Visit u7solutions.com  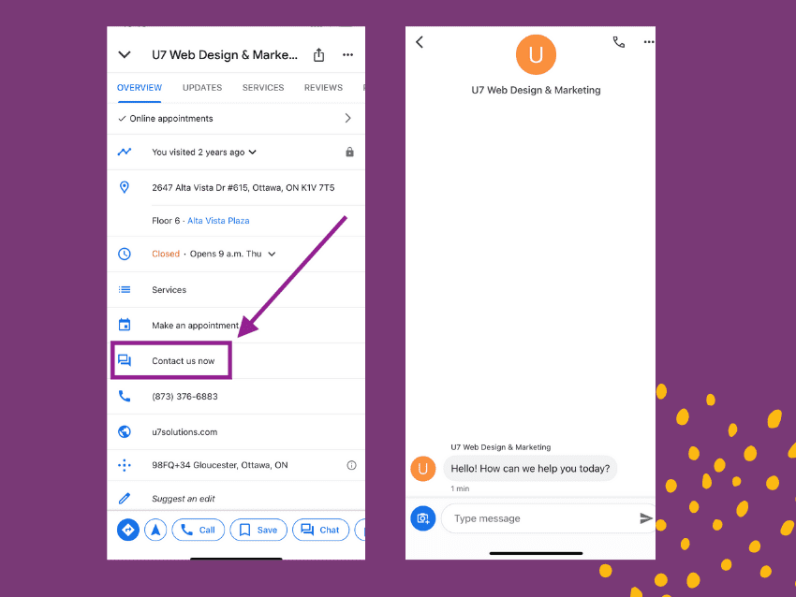[x=184, y=432]
